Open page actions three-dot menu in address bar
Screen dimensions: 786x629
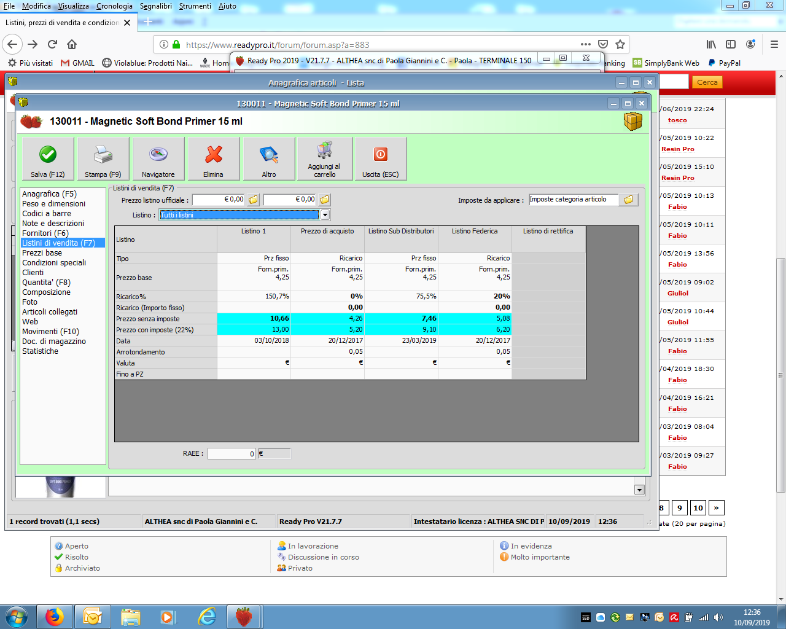(x=586, y=44)
